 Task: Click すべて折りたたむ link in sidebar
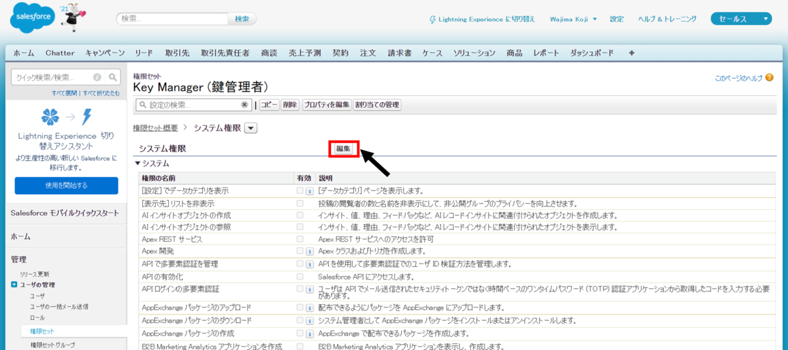(x=101, y=93)
